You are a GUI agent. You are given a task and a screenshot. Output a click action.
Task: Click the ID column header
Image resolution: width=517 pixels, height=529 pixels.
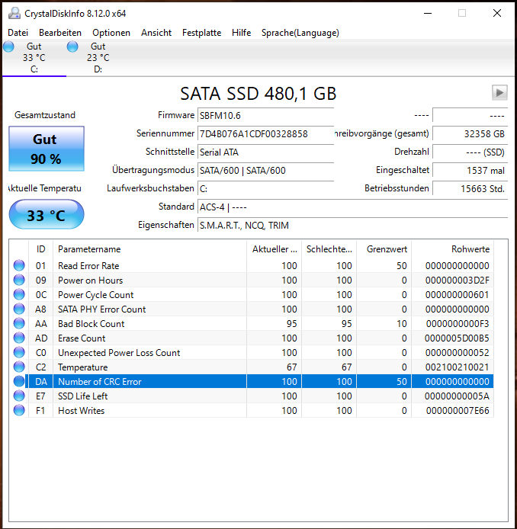tap(41, 249)
